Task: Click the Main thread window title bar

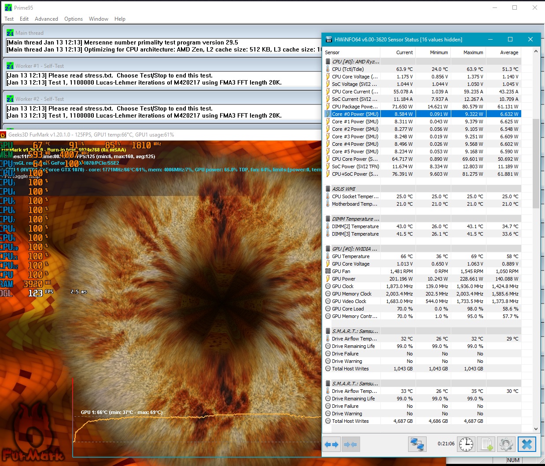Action: [162, 33]
